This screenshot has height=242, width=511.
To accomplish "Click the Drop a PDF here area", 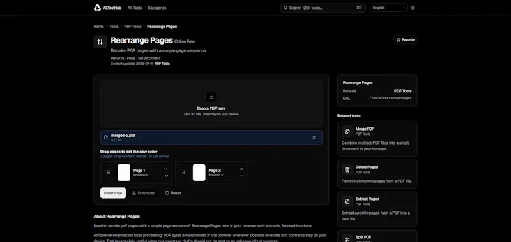I will pos(211,104).
